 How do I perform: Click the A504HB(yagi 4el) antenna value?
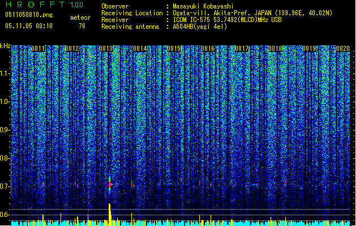[200, 27]
